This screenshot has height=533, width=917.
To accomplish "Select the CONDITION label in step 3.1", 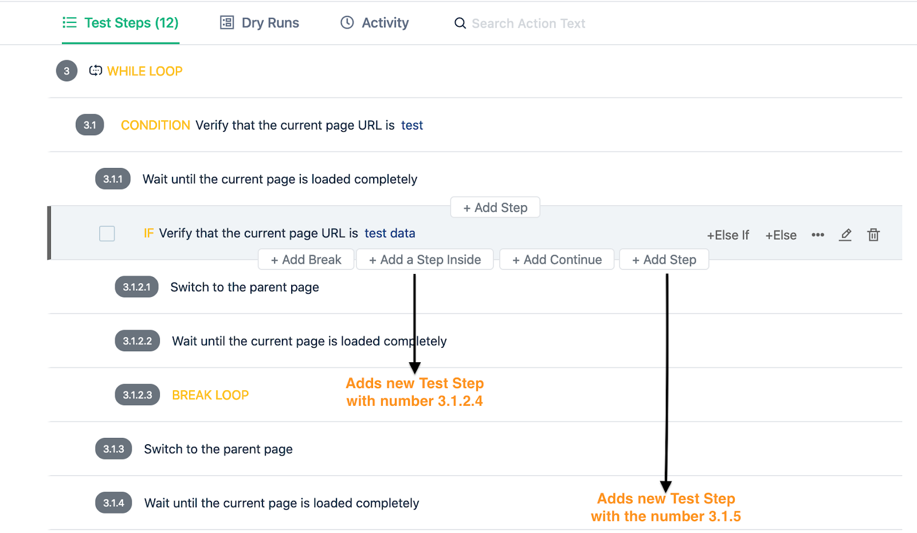I will point(155,125).
